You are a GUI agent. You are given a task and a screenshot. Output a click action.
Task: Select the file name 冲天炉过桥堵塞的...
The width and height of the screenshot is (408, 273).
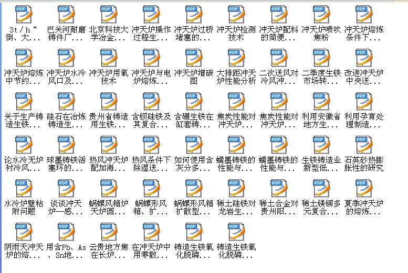pos(194,34)
